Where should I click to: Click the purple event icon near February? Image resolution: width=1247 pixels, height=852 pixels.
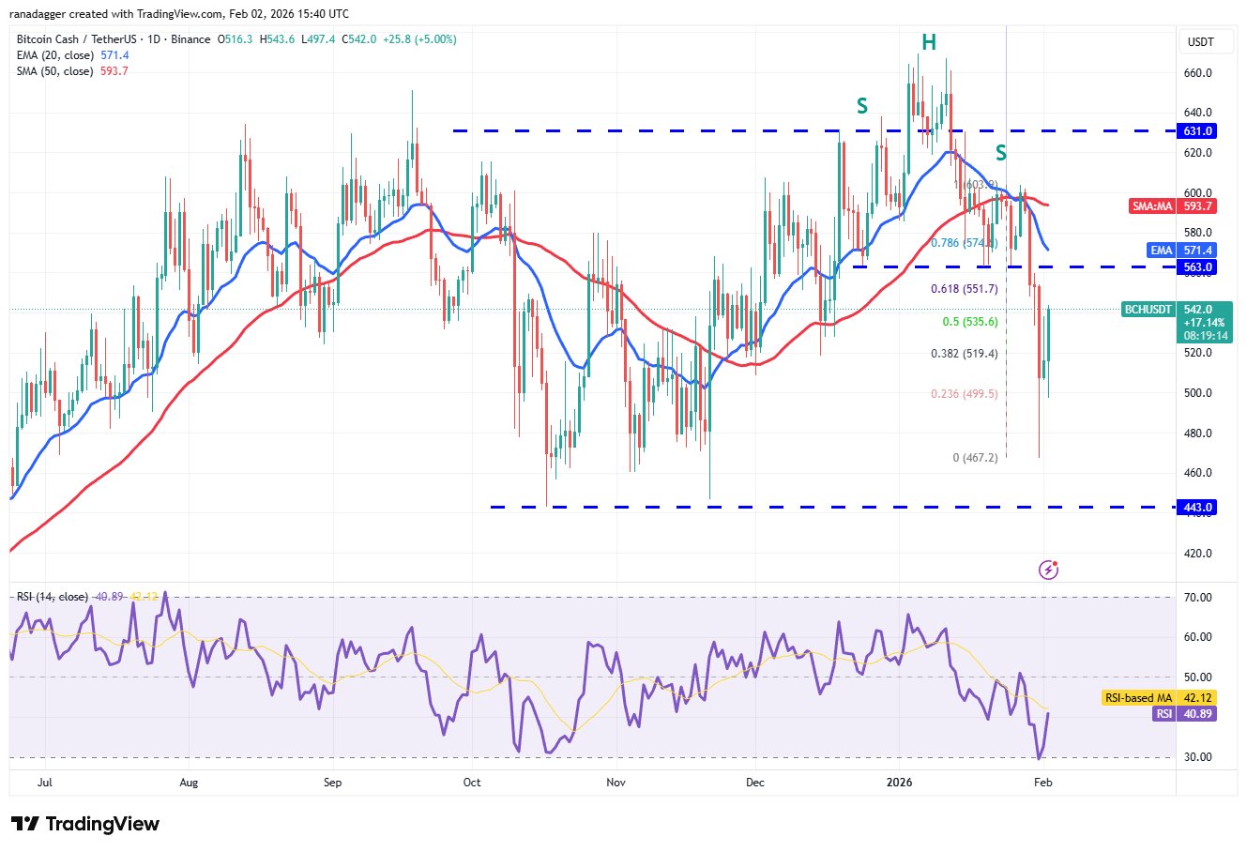1049,570
